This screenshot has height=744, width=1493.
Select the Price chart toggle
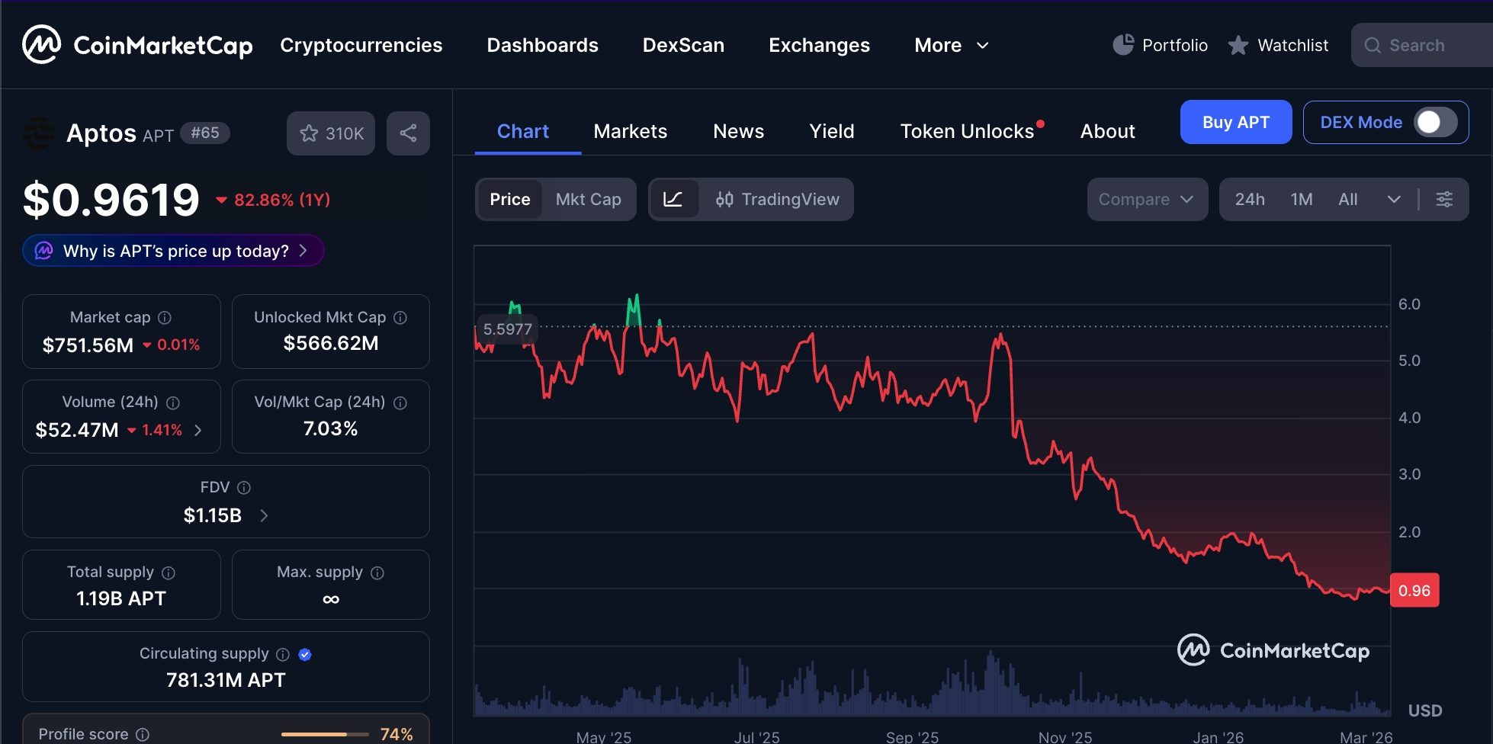(x=509, y=200)
